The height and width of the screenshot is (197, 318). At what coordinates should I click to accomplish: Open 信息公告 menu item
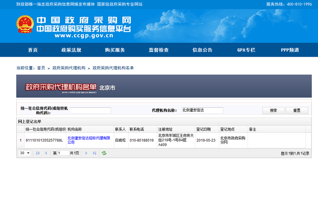(202, 50)
